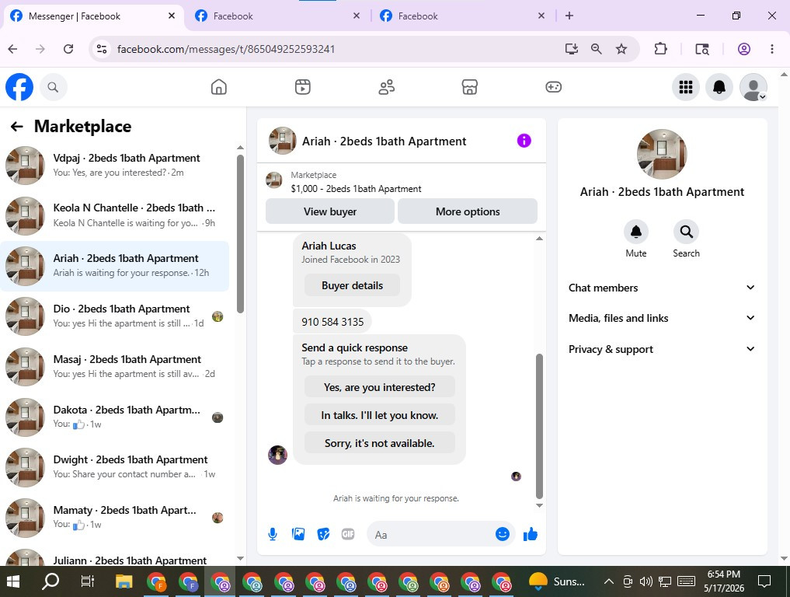Show hidden system tray icons
Viewport: 790px width, 597px height.
coord(609,581)
